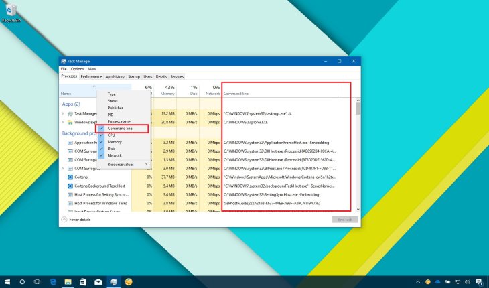This screenshot has width=489, height=288.
Task: Open the Store from the taskbar
Action: pyautogui.click(x=83, y=282)
